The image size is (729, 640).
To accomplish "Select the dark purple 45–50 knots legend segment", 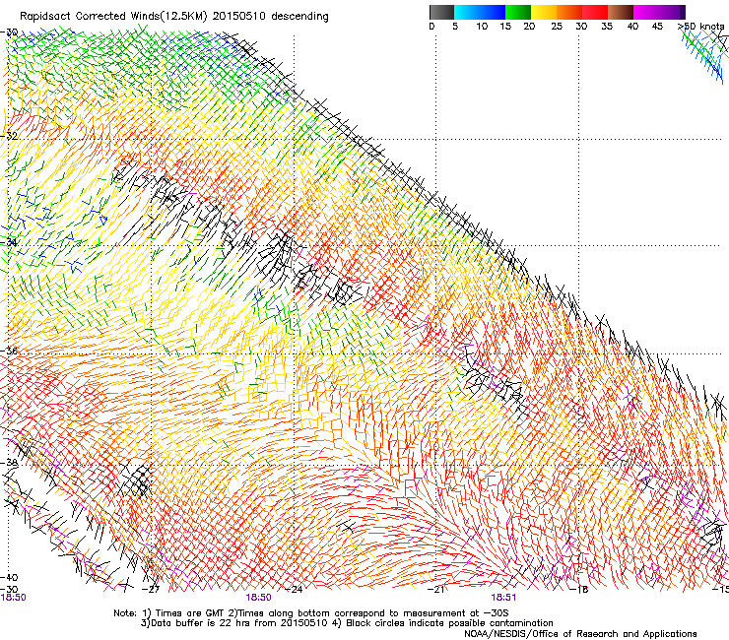I will coord(672,12).
